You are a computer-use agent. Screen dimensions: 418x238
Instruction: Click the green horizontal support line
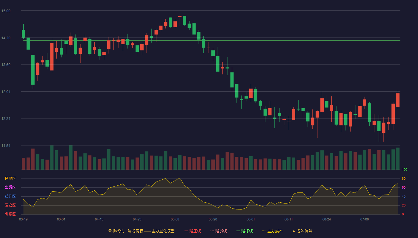point(212,41)
